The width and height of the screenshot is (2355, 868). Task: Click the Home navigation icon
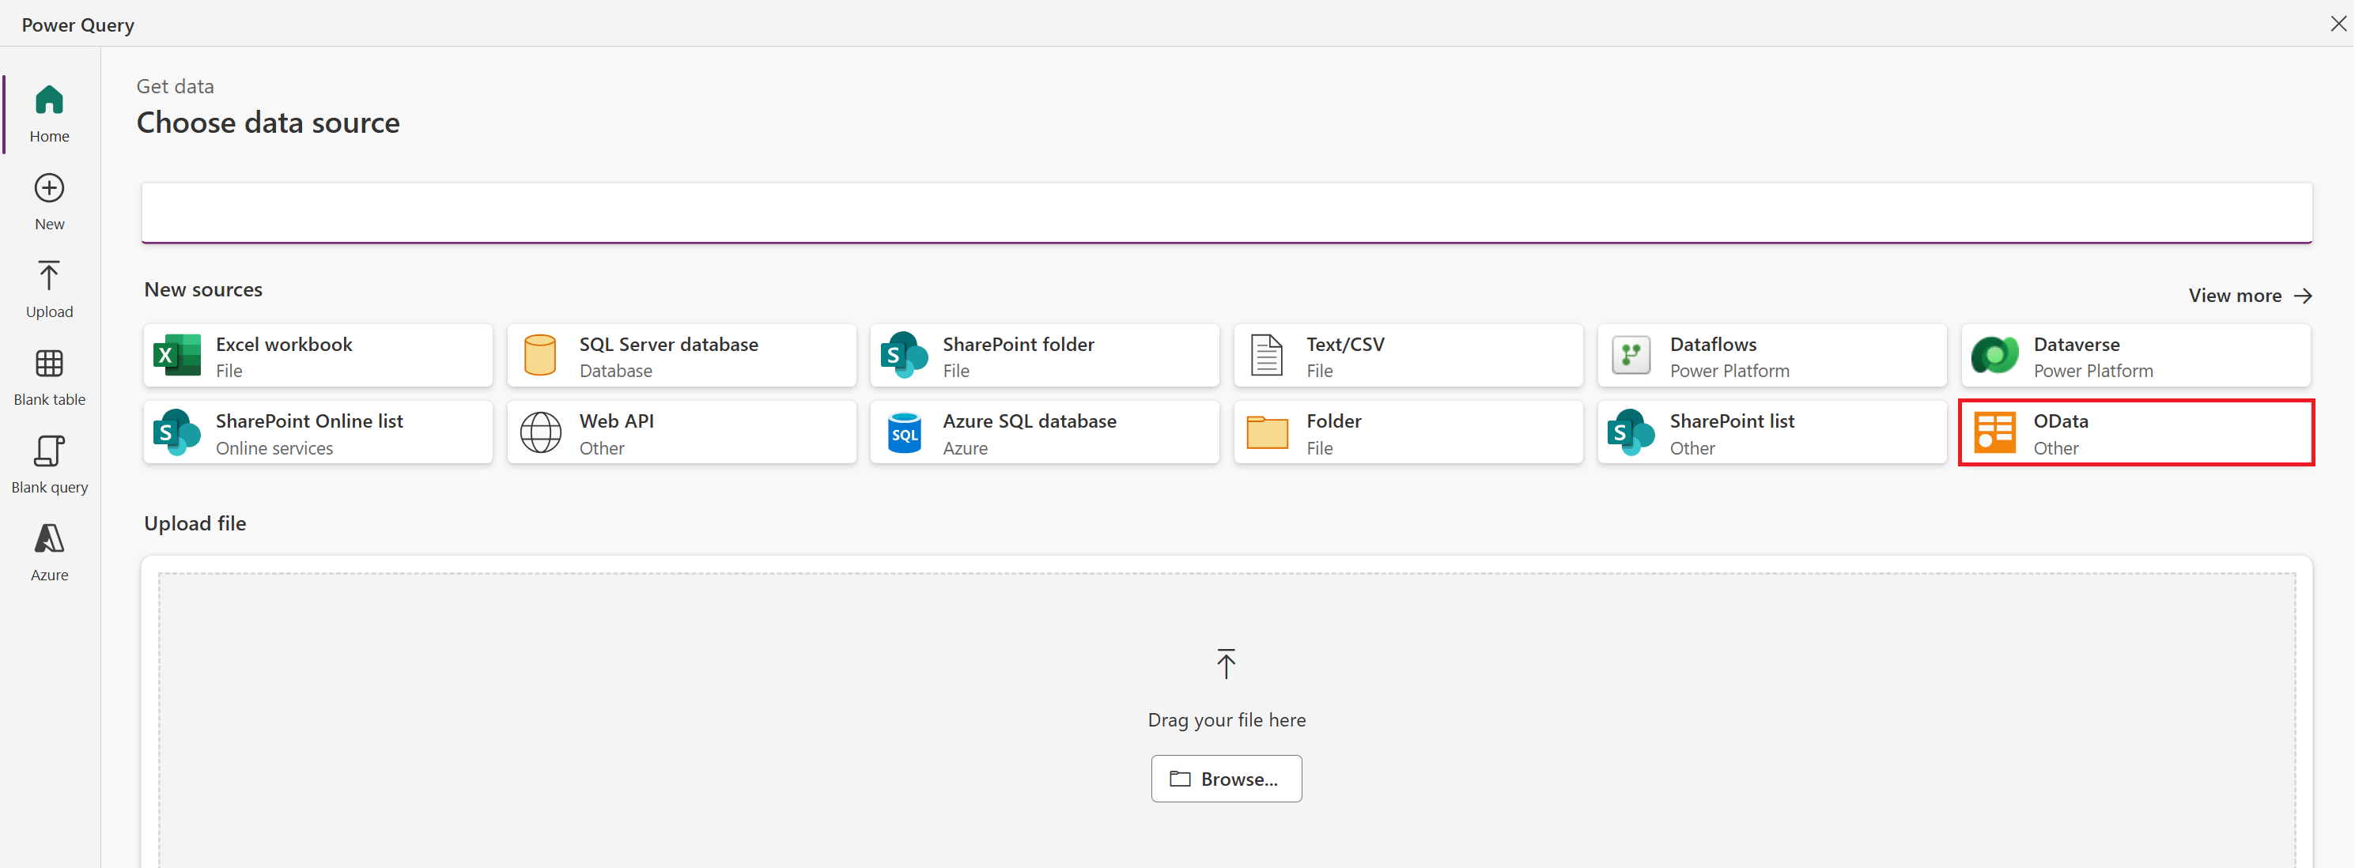[50, 100]
